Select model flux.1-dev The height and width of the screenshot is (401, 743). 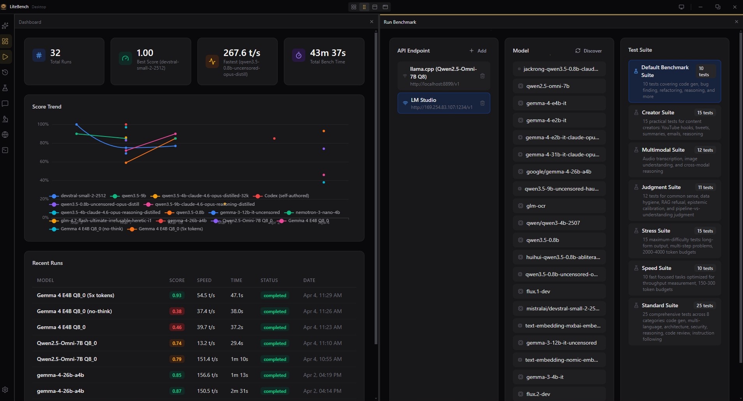[559, 291]
